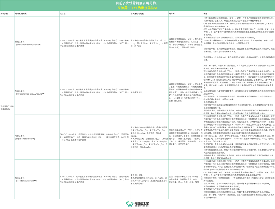The height and width of the screenshot is (209, 275).
Task: Click dosage cell '第 1 天 12mg, 第 2 天 32mg'
Action: [x=149, y=43]
